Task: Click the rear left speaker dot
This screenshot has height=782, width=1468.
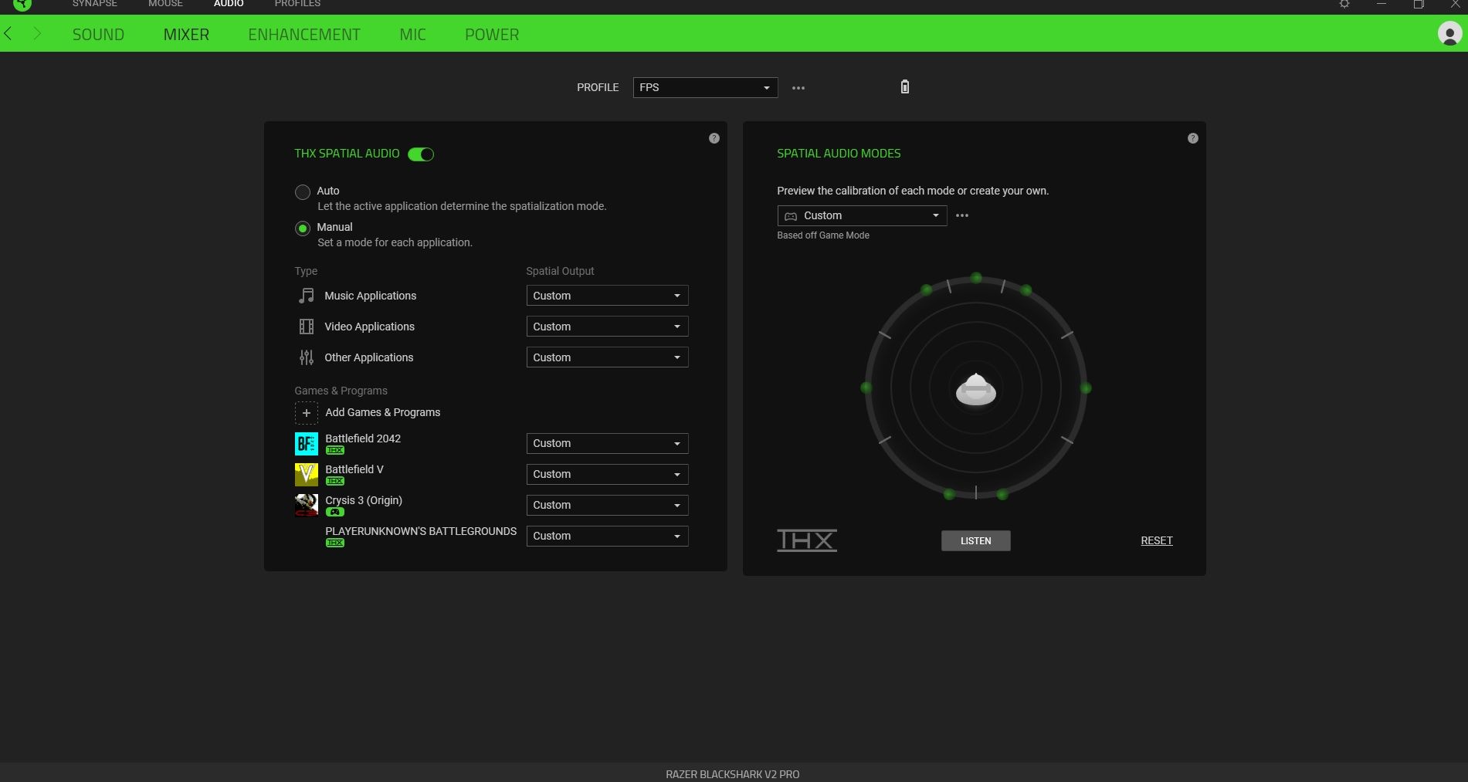Action: pos(950,494)
